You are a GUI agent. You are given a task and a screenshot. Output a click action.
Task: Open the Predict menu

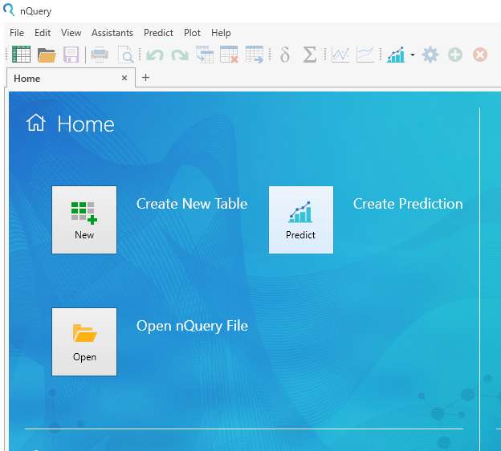tap(158, 33)
